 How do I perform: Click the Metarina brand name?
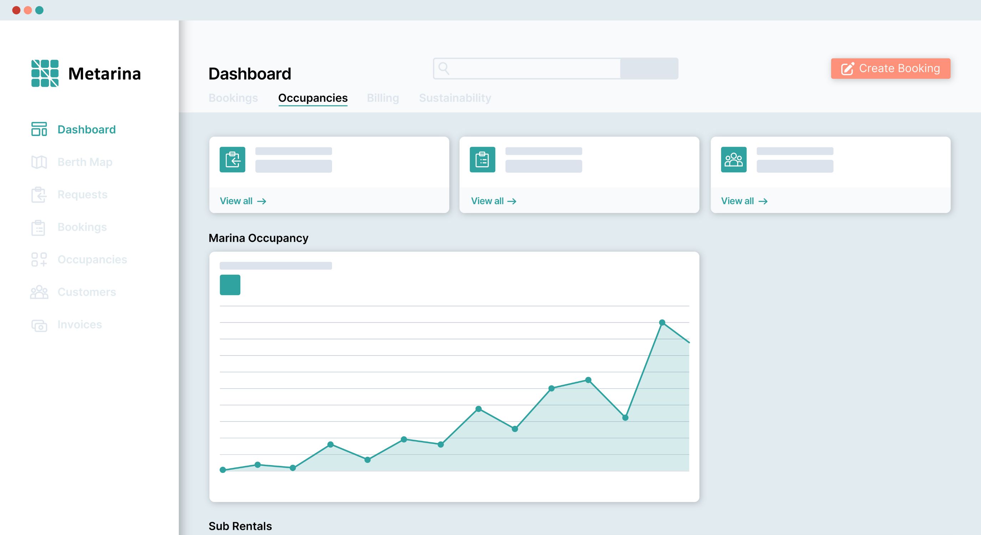tap(104, 73)
